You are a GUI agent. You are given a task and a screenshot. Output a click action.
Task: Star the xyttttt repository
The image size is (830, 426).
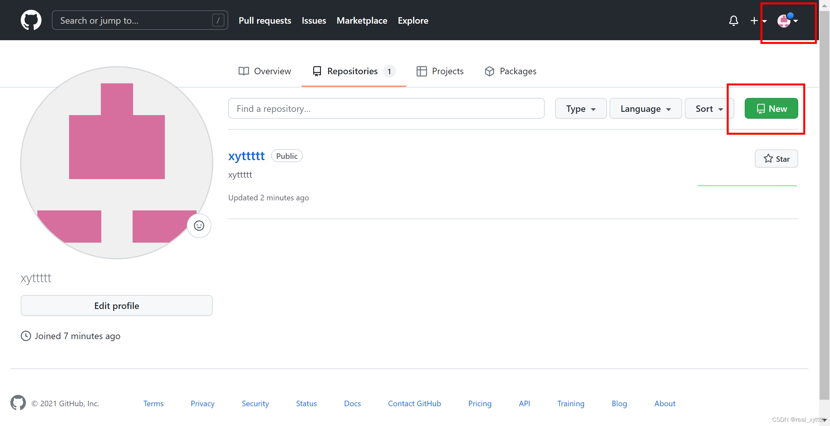(776, 159)
